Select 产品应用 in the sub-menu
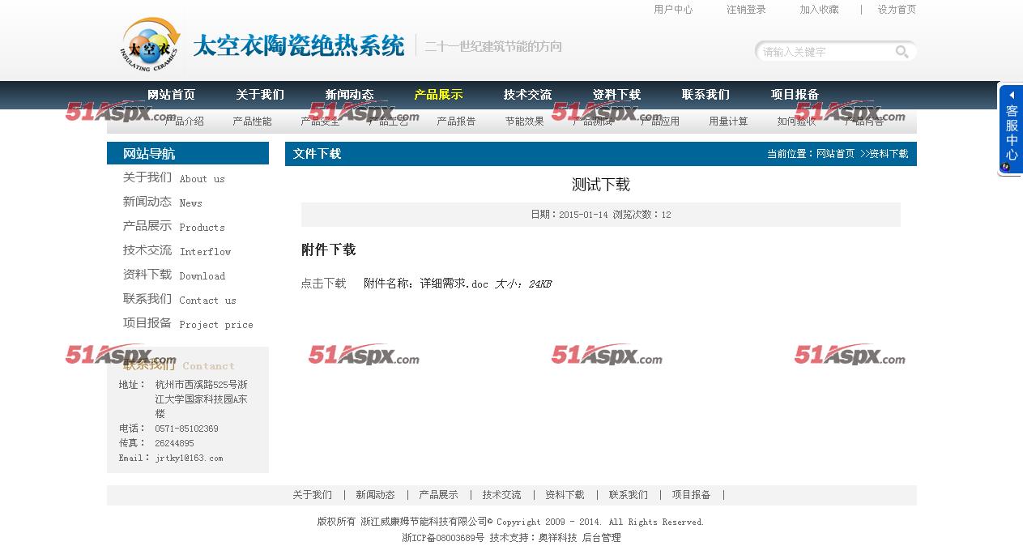The width and height of the screenshot is (1023, 546). tap(660, 122)
